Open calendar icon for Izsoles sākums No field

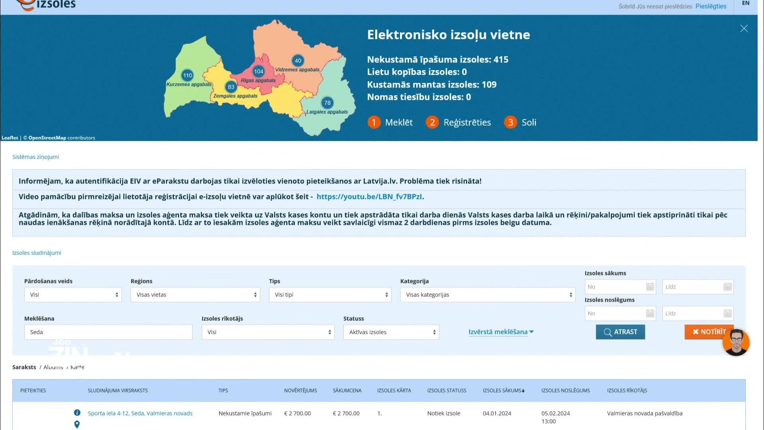click(x=650, y=287)
